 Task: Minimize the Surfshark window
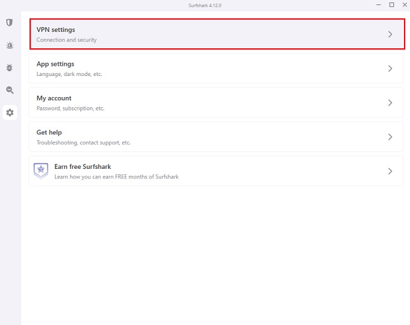coord(379,5)
